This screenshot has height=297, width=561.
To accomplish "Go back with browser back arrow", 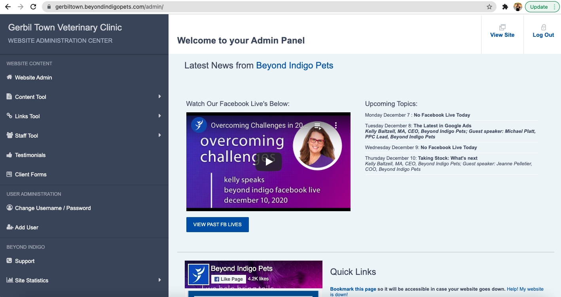I will (x=8, y=7).
